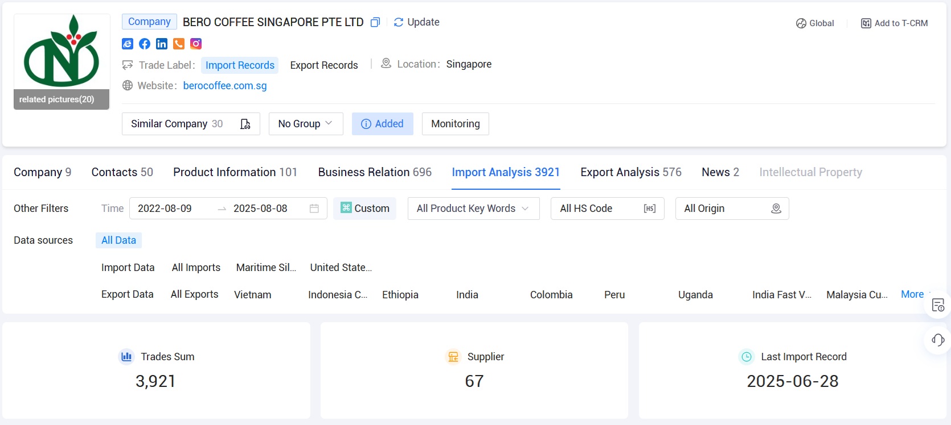Click the orange phone contact icon

(x=179, y=44)
